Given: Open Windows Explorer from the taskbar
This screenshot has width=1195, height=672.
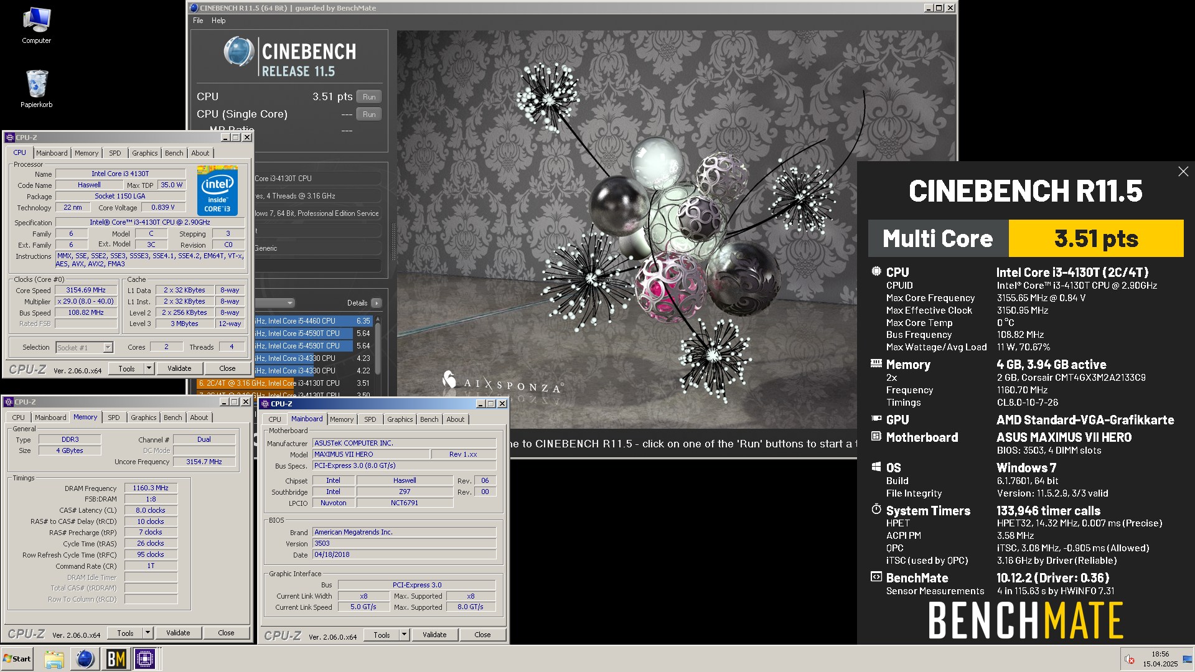Looking at the screenshot, I should (x=54, y=659).
